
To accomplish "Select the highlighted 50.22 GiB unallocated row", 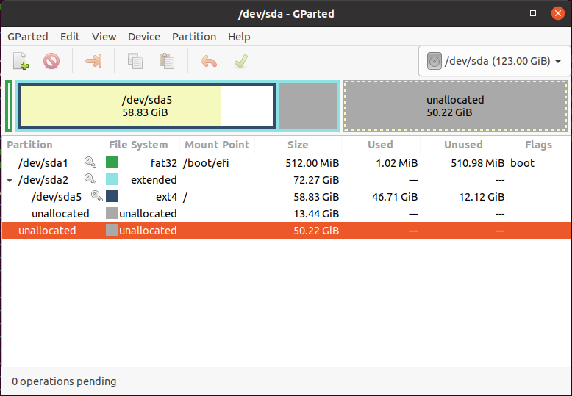I will [286, 231].
